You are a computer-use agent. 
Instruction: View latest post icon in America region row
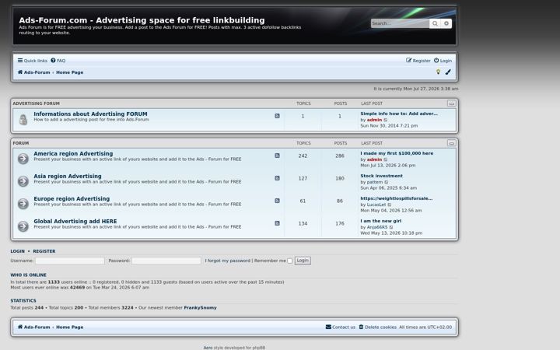point(386,159)
